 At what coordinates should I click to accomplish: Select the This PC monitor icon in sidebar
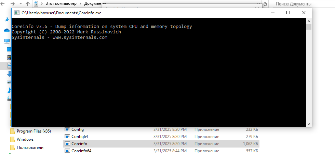(x=7, y=41)
